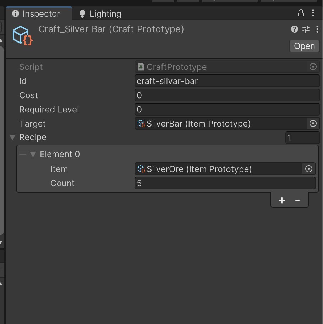Click the preset sliders icon in header
The height and width of the screenshot is (324, 323).
click(x=306, y=29)
